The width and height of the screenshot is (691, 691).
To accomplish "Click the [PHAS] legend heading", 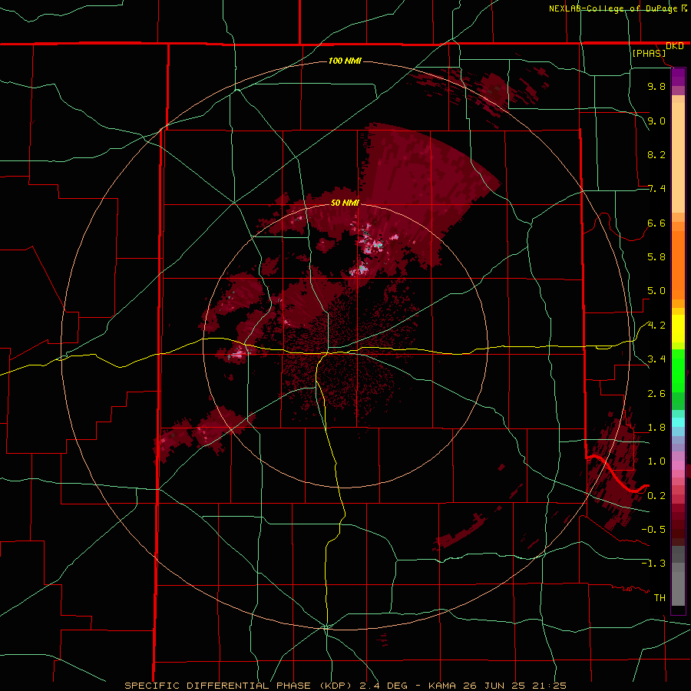I will coord(649,54).
